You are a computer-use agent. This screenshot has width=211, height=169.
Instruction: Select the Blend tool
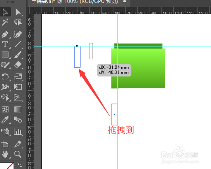[18, 120]
